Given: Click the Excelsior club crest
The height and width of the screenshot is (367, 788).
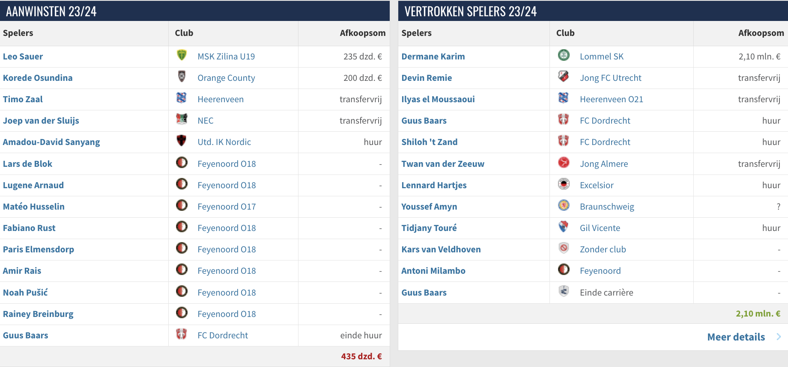Looking at the screenshot, I should [x=564, y=184].
